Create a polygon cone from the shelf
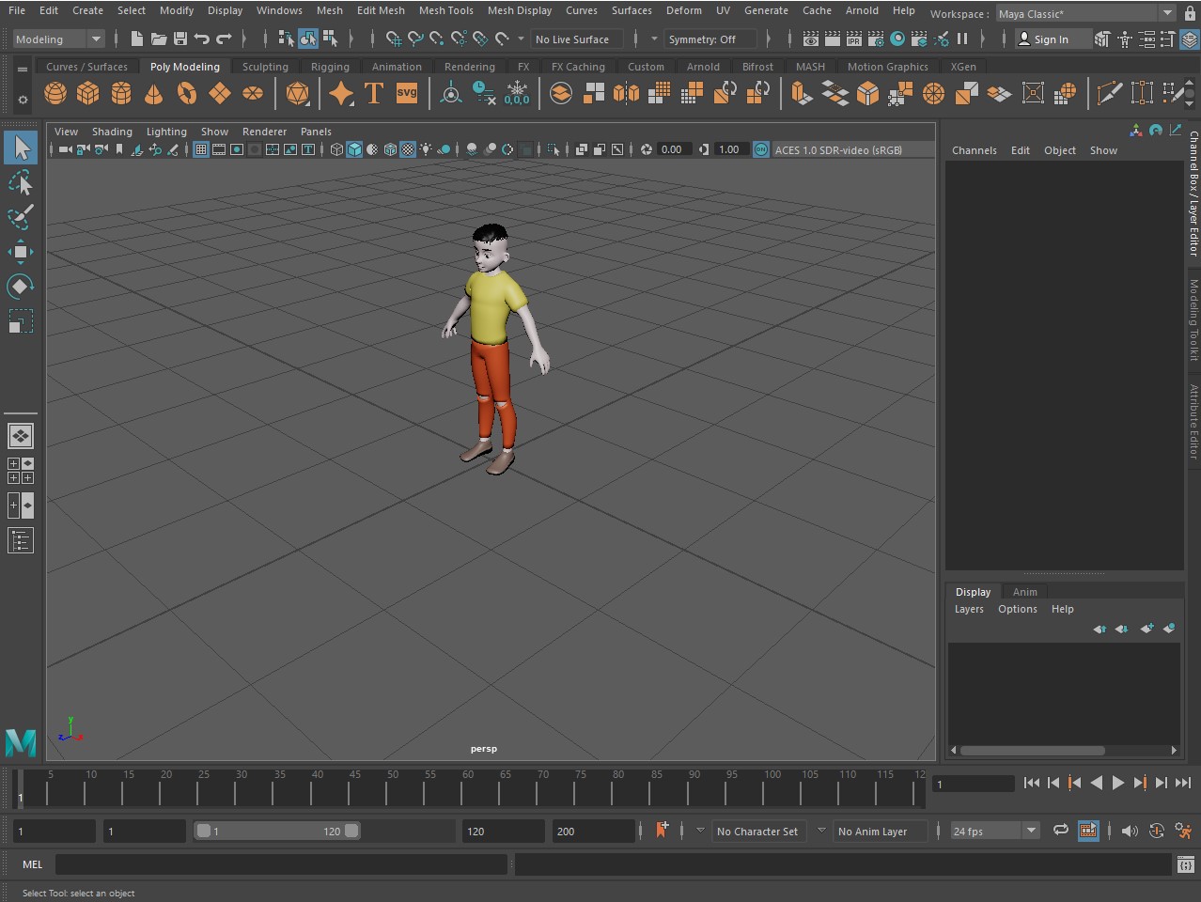 tap(154, 94)
